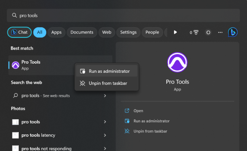
Task: Click the search magnifier icon in search box
Action: click(x=14, y=15)
